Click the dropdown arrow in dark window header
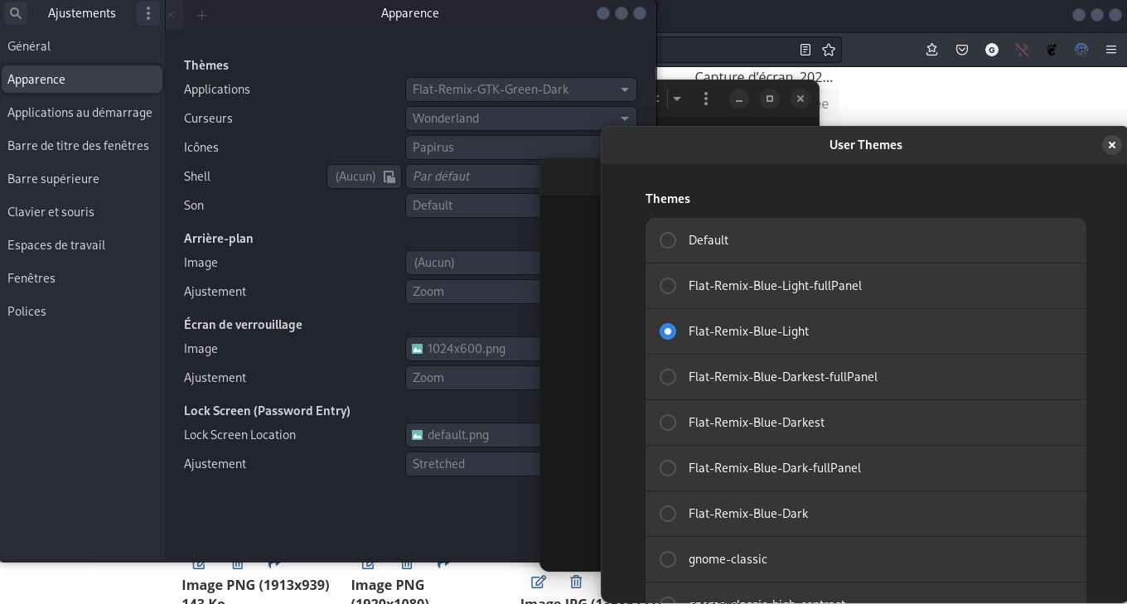The height and width of the screenshot is (604, 1127). pyautogui.click(x=677, y=99)
